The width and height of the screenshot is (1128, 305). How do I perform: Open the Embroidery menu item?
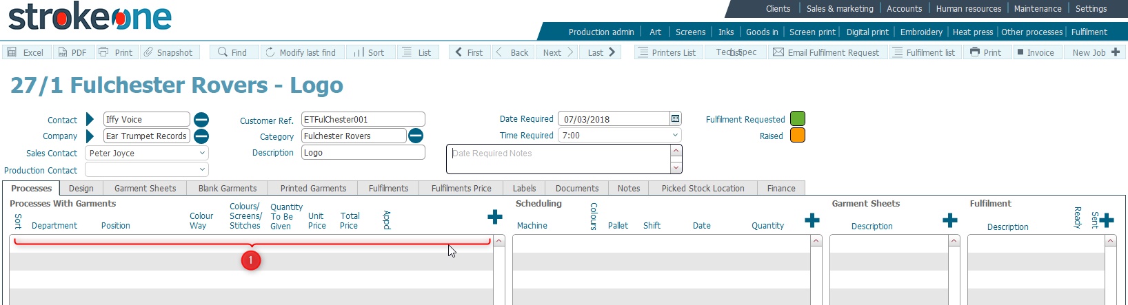pos(920,32)
